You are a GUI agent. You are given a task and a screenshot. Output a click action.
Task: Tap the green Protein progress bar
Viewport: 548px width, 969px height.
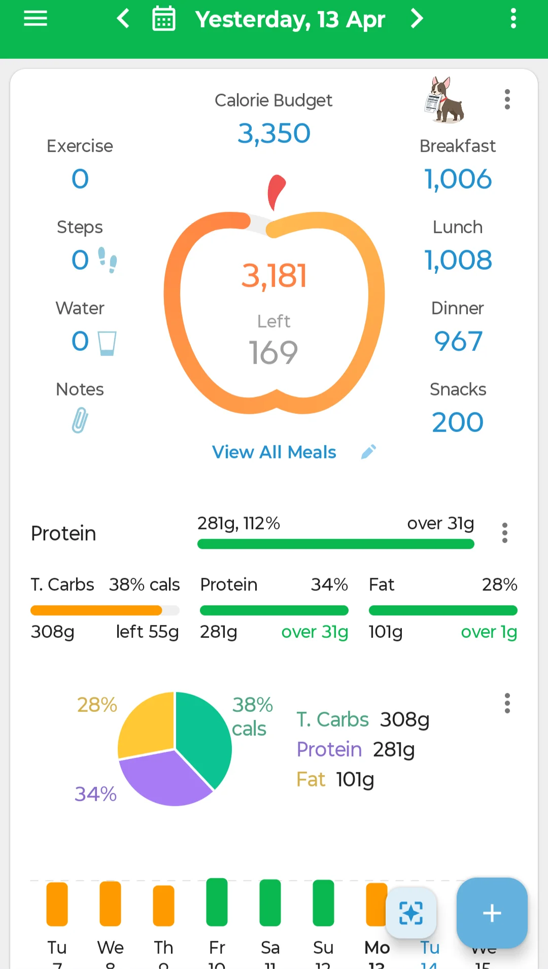coord(335,544)
